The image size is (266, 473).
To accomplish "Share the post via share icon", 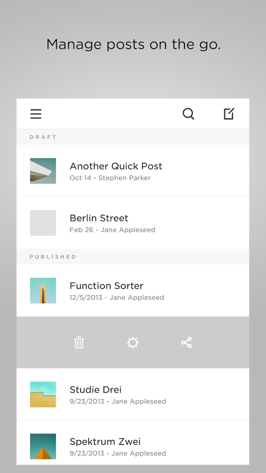I will [187, 343].
